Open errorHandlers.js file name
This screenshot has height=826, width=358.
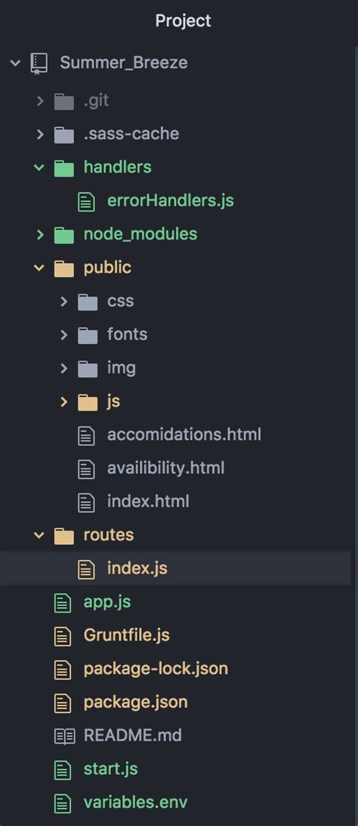(x=171, y=201)
